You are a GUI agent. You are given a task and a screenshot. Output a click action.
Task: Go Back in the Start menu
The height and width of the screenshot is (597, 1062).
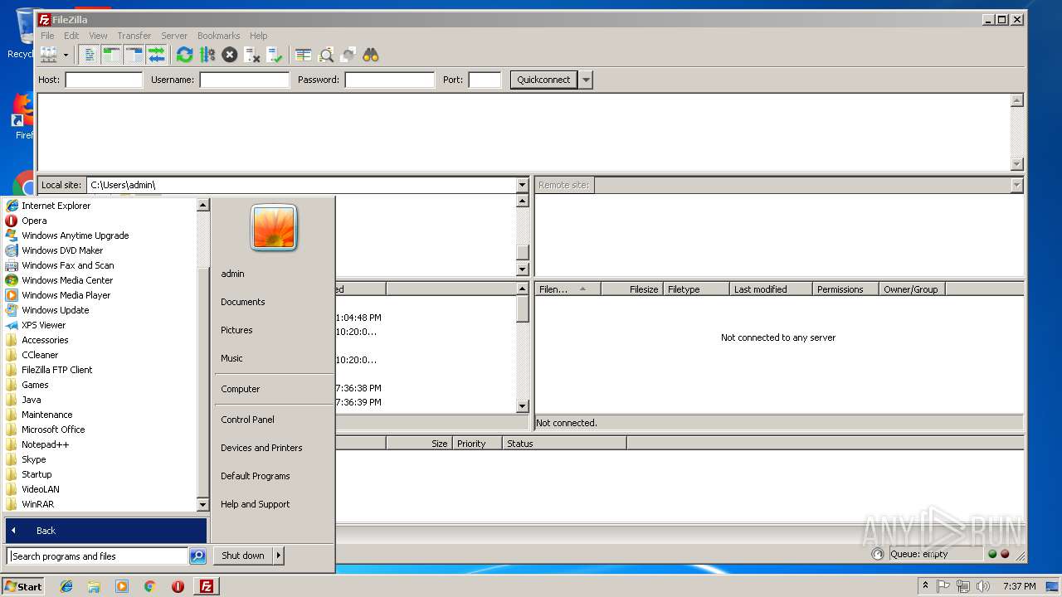click(x=105, y=531)
